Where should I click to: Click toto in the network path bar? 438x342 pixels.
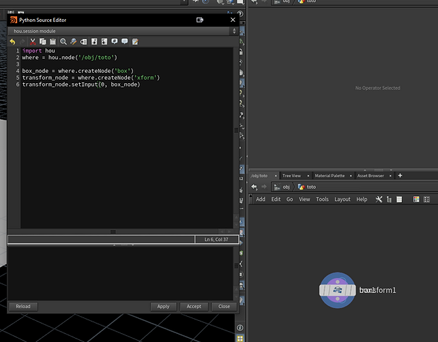[x=307, y=187]
